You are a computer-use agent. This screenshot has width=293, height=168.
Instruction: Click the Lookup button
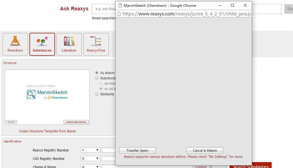201,166
